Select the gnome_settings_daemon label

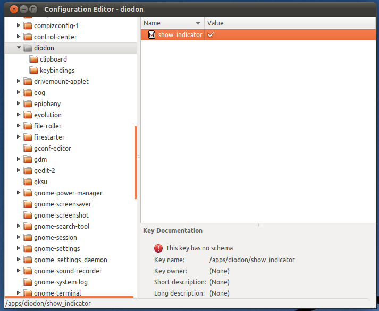coord(71,260)
